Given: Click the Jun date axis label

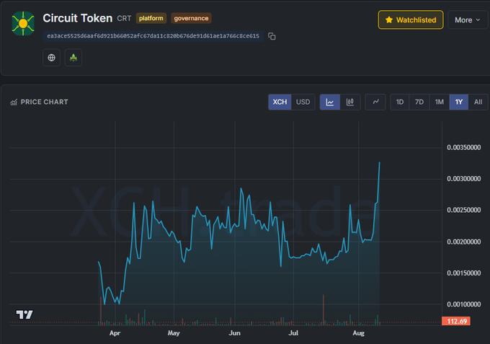Looking at the screenshot, I should coord(235,333).
